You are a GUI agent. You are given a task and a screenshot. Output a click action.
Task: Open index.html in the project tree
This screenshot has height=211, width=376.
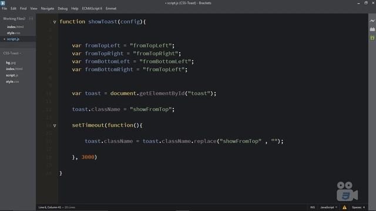(14, 69)
